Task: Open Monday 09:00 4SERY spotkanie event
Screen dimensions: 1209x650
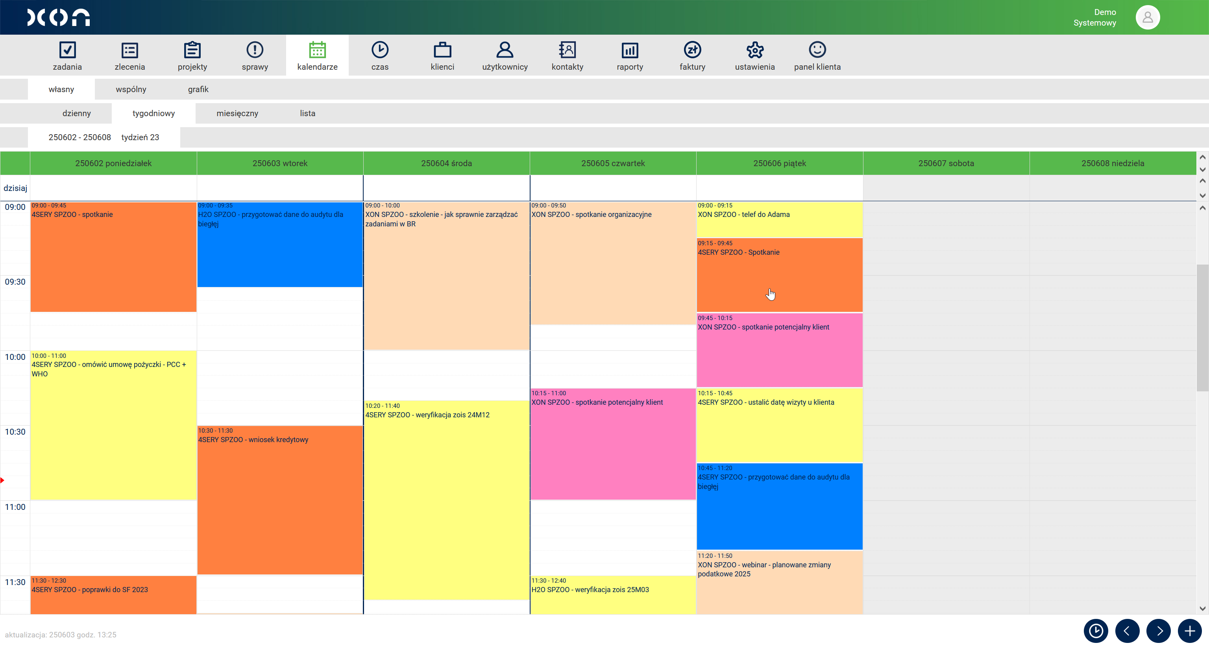Action: point(113,257)
